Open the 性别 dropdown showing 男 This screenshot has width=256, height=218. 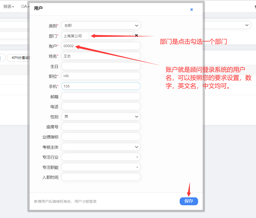tap(101, 117)
